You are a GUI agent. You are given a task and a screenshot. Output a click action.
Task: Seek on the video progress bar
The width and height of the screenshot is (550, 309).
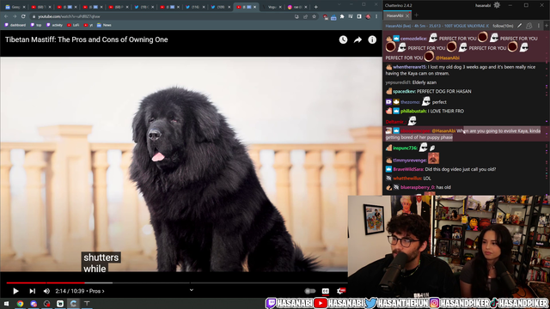(177, 282)
